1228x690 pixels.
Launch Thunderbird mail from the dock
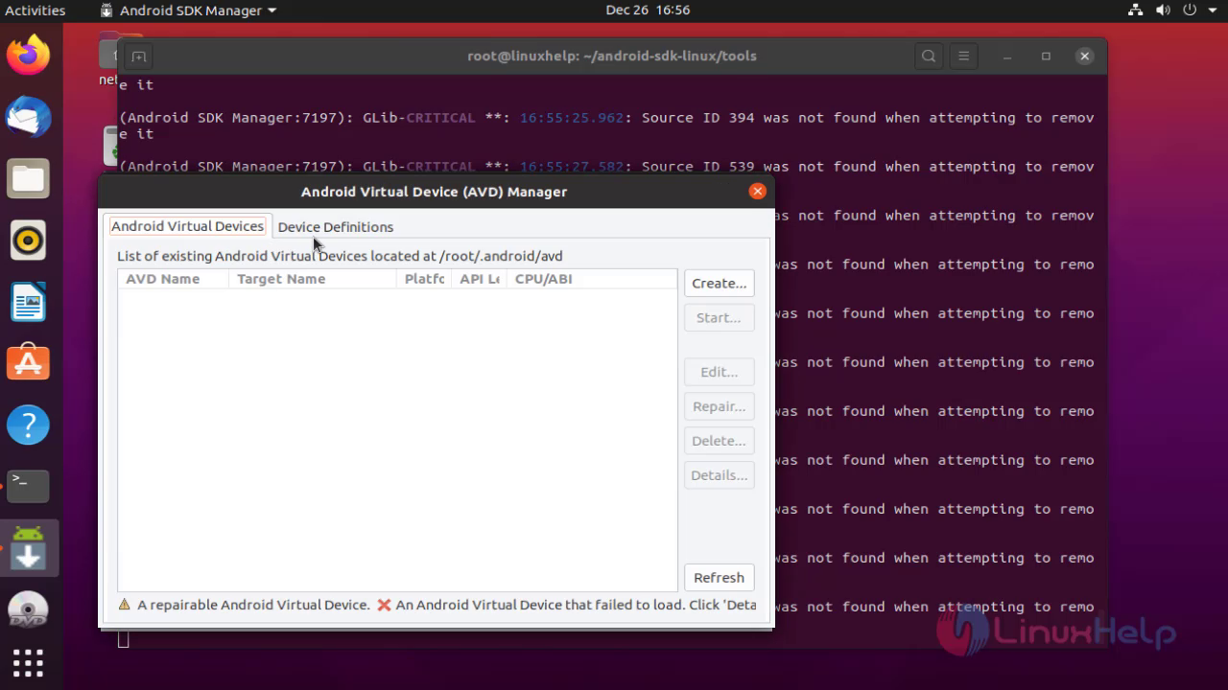click(x=29, y=117)
